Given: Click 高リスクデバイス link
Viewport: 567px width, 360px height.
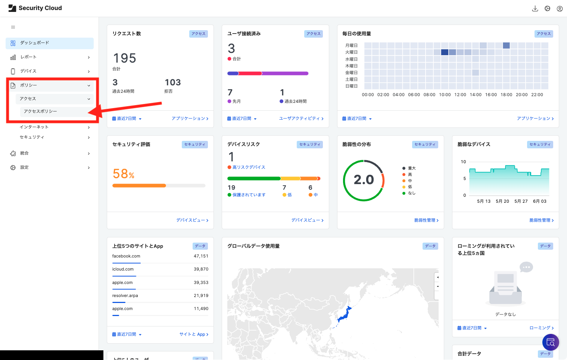Looking at the screenshot, I should (x=249, y=167).
